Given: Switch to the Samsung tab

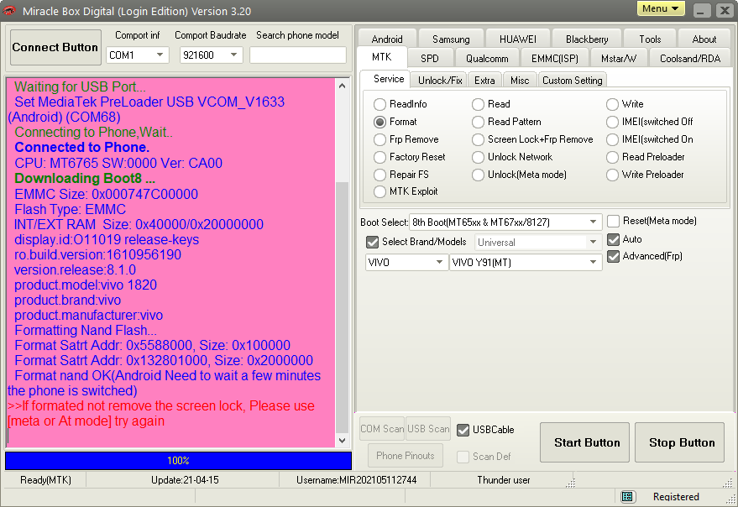Looking at the screenshot, I should [451, 39].
